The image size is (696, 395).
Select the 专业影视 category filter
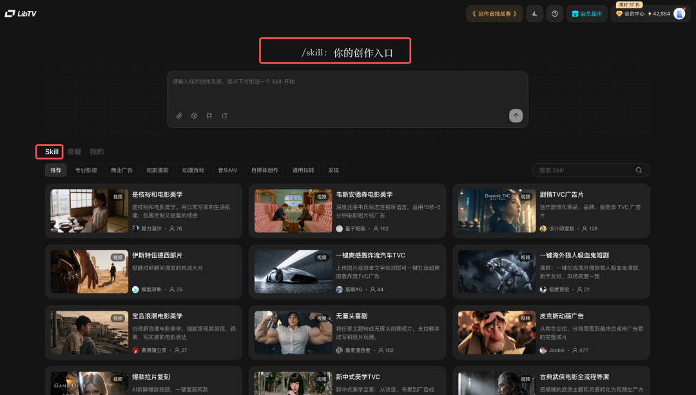pyautogui.click(x=86, y=170)
